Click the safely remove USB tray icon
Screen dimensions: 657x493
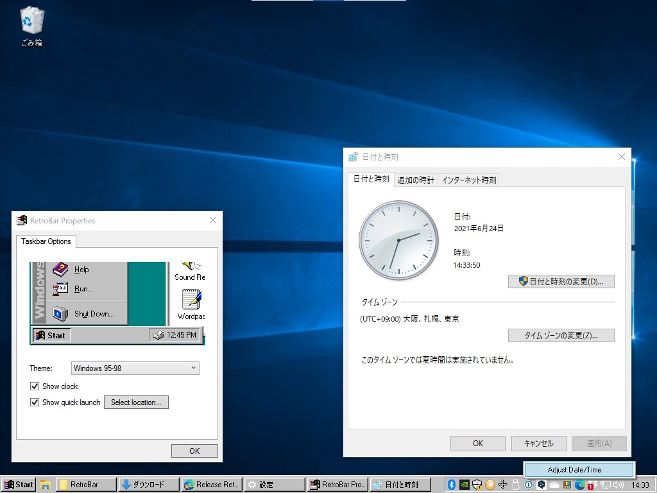click(x=516, y=485)
